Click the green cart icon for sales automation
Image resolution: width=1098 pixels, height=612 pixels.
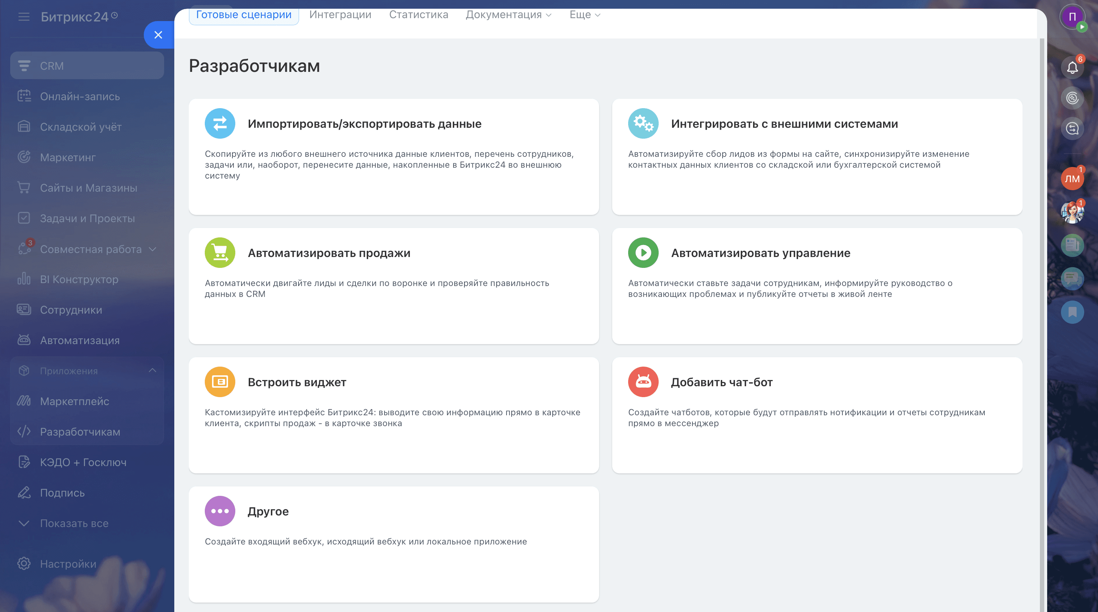220,253
